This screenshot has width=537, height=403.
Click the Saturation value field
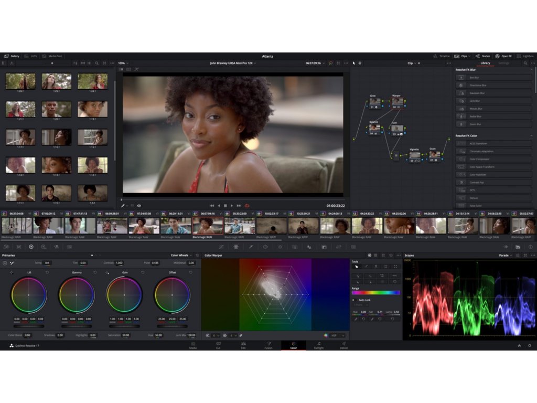(125, 335)
